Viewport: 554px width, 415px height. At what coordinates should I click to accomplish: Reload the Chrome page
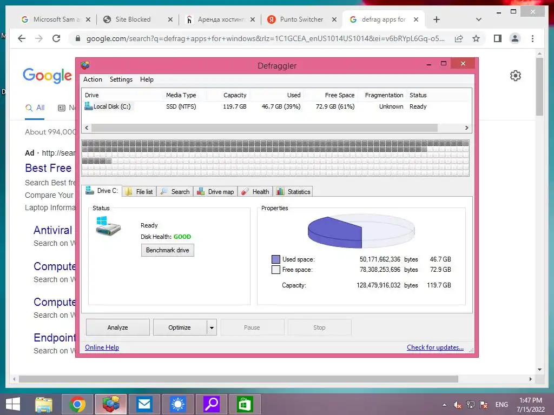pyautogui.click(x=56, y=38)
